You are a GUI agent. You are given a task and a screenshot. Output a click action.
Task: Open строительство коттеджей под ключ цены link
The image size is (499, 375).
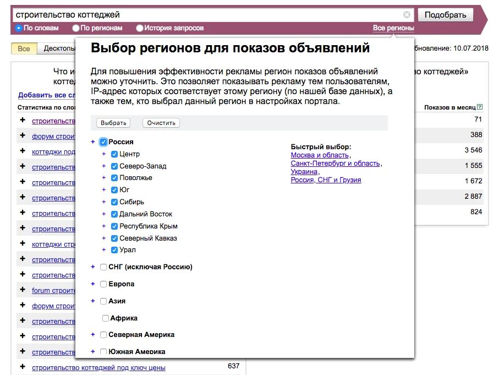pyautogui.click(x=98, y=368)
